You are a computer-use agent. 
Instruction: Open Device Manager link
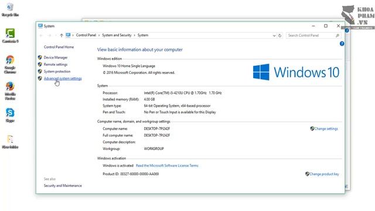click(56, 57)
